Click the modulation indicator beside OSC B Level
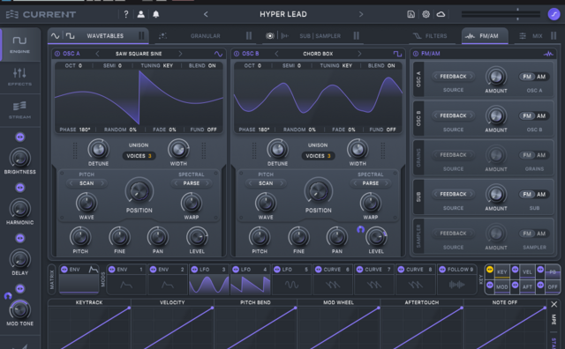This screenshot has height=349, width=565. pos(360,229)
